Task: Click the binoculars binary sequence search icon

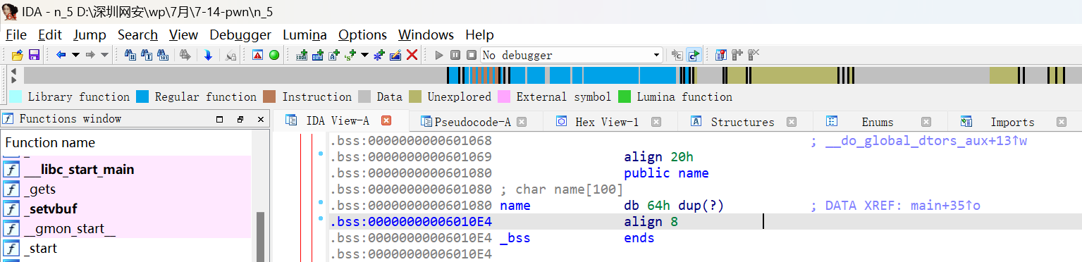Action: tap(163, 54)
